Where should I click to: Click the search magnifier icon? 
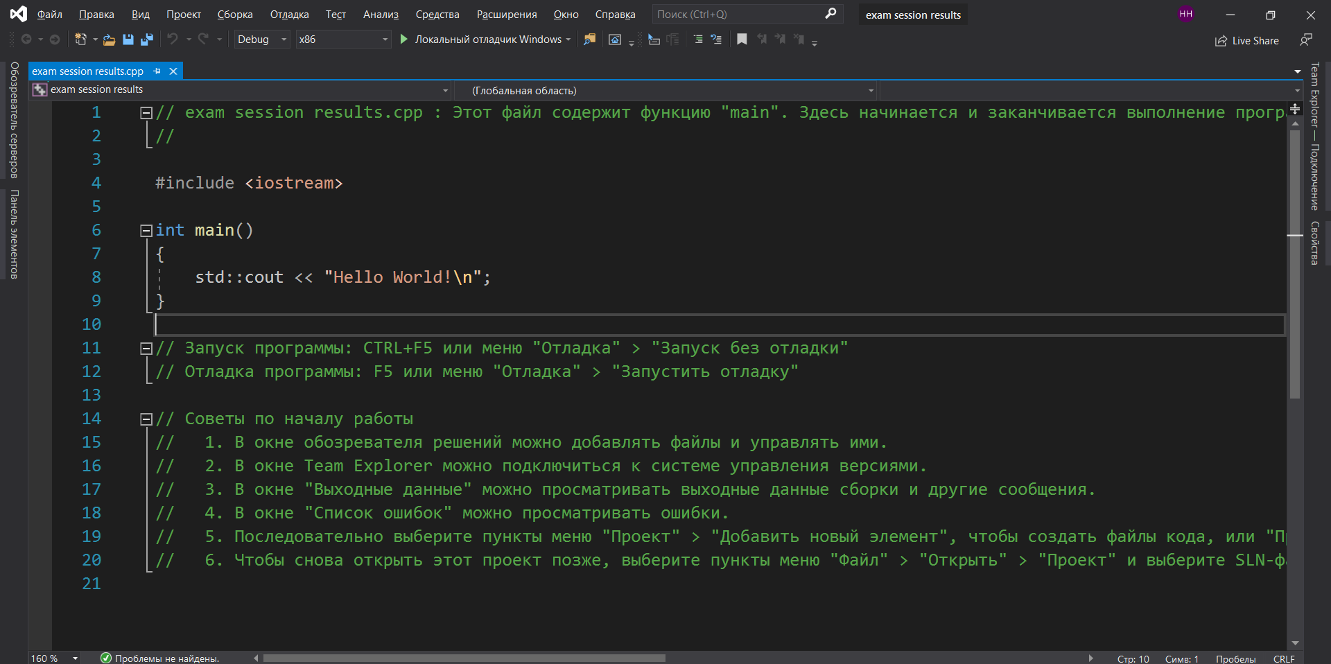(830, 14)
